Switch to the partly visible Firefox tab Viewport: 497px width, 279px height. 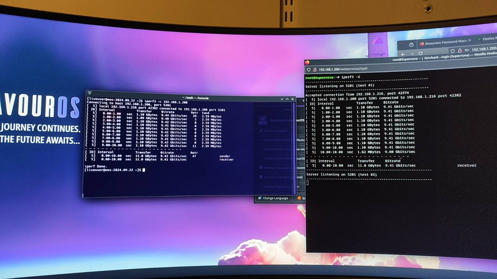click(487, 39)
